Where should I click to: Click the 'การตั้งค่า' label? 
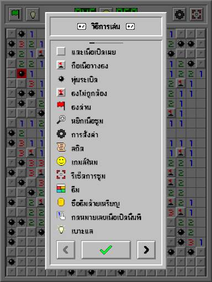[x=85, y=134]
